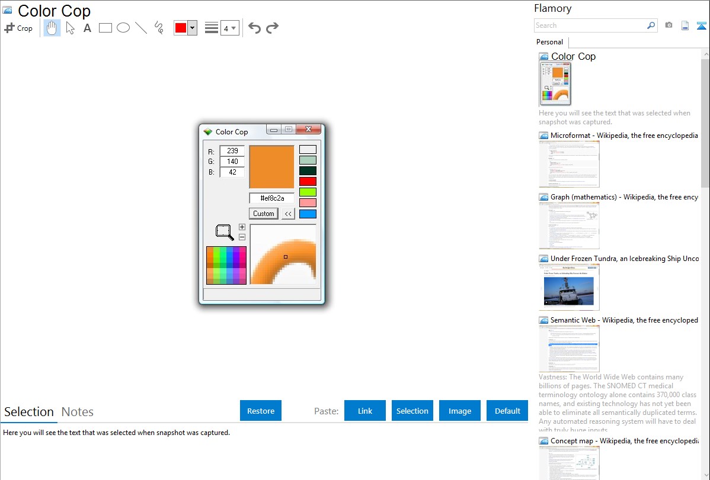Open the Semantic Web snapshot thumbnail
The width and height of the screenshot is (710, 480).
569,349
